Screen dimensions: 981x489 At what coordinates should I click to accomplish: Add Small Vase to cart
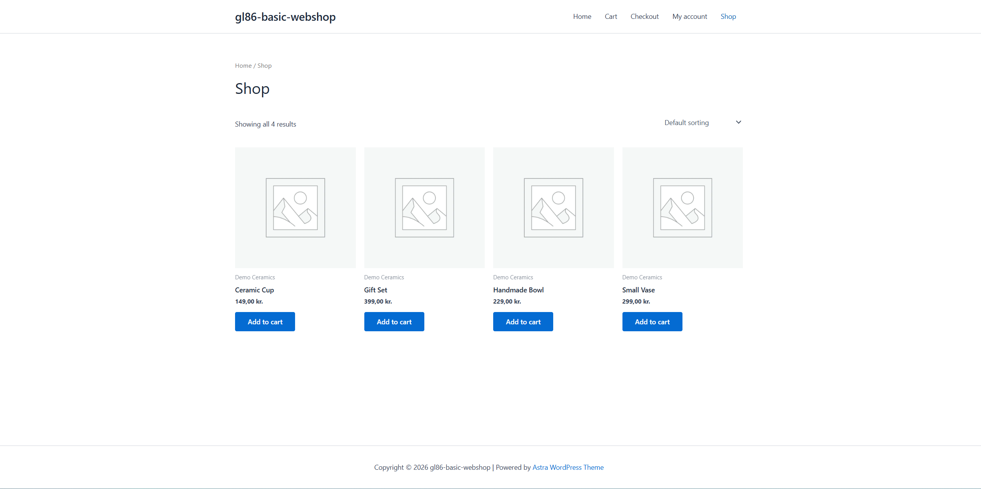tap(652, 322)
